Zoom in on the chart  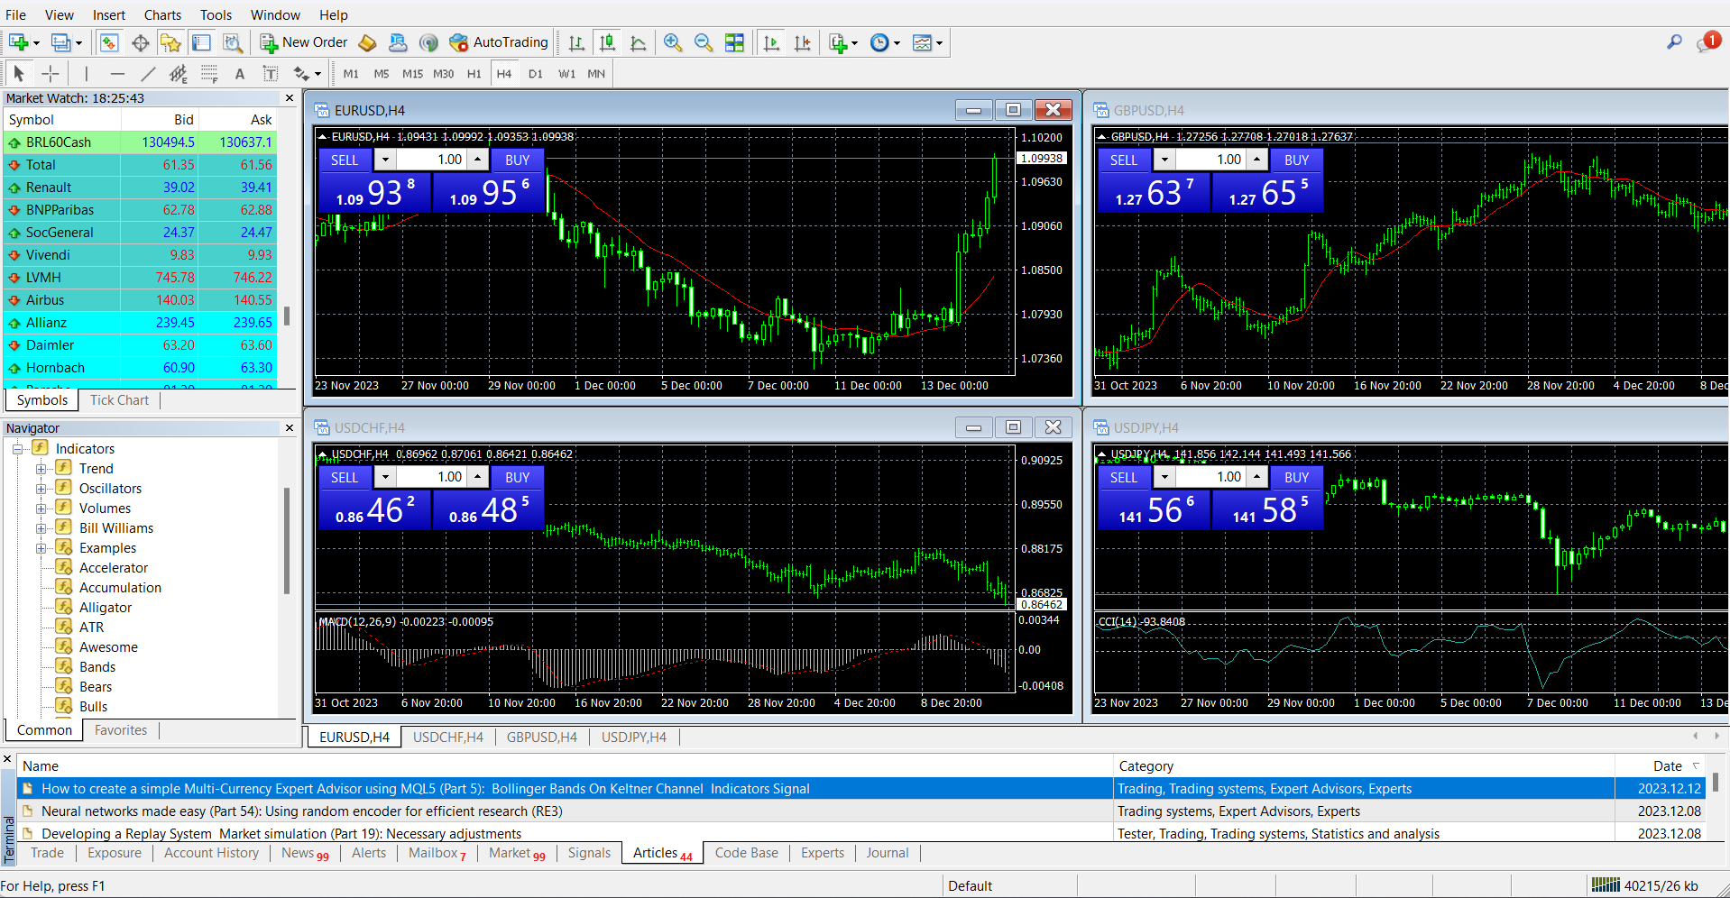(672, 42)
